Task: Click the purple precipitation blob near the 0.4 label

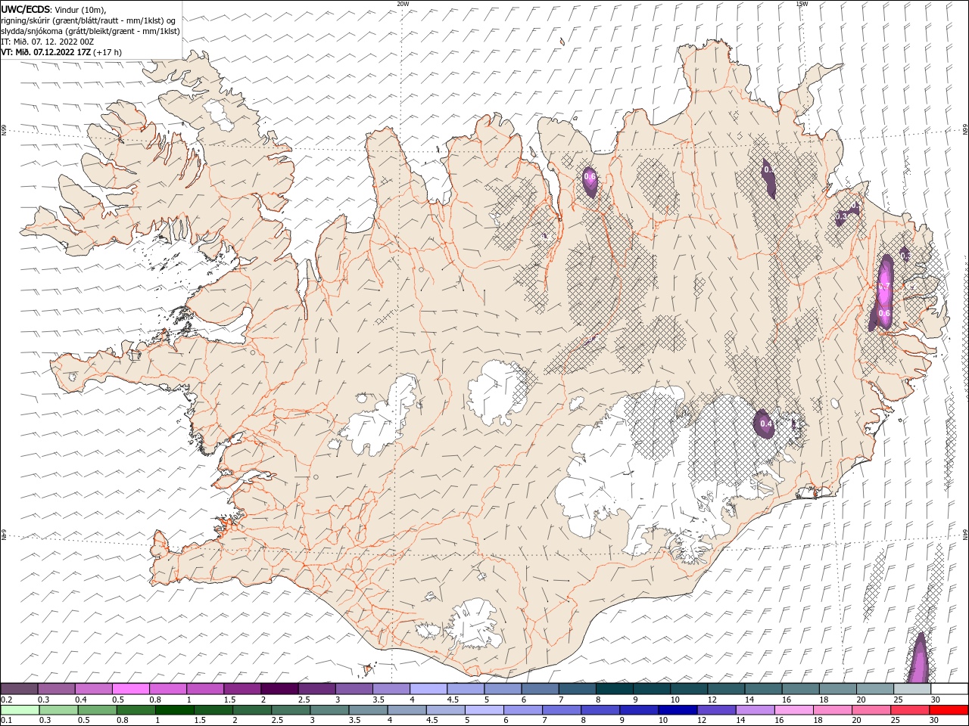Action: point(765,423)
